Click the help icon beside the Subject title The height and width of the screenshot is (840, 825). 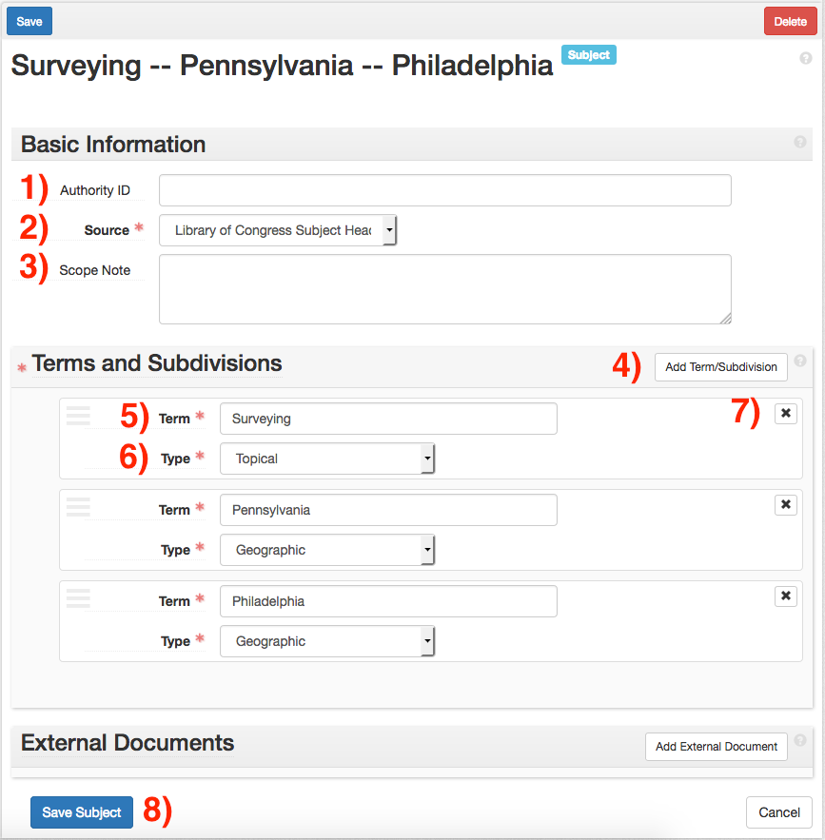(x=806, y=58)
